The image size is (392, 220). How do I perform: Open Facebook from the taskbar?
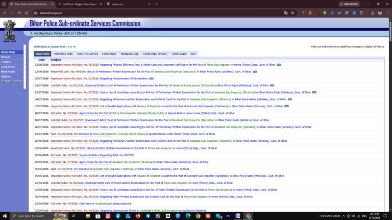point(118,216)
